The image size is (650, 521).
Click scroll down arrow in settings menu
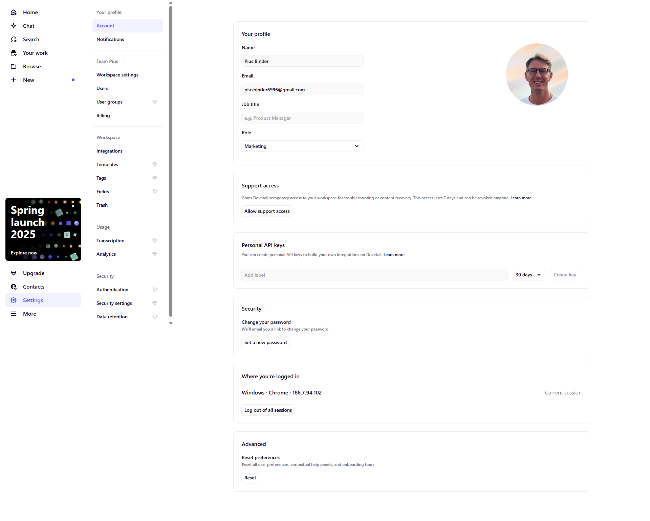coord(171,323)
